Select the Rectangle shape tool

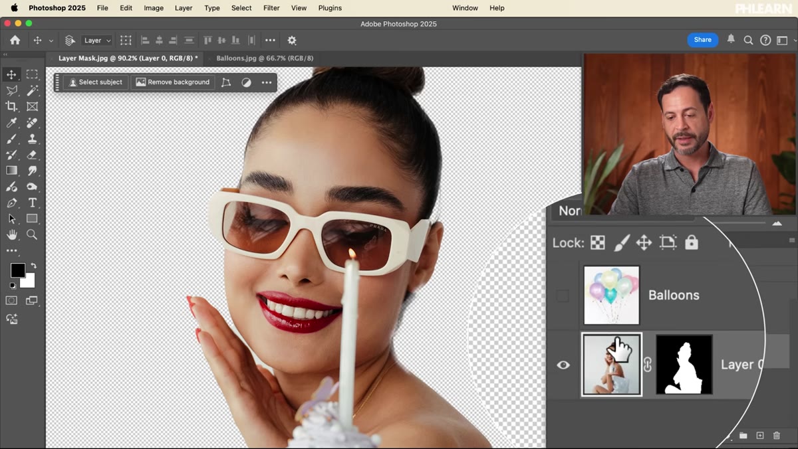tap(32, 219)
